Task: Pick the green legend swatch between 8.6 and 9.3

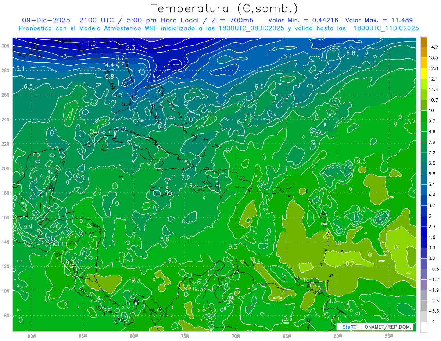Action: [424, 126]
